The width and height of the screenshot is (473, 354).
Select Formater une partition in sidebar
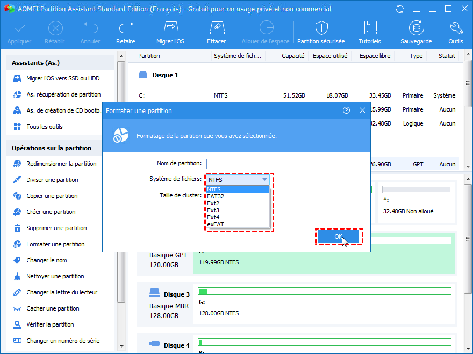point(55,244)
